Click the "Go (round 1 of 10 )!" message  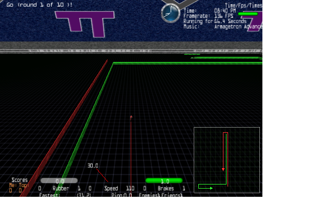tap(39, 5)
